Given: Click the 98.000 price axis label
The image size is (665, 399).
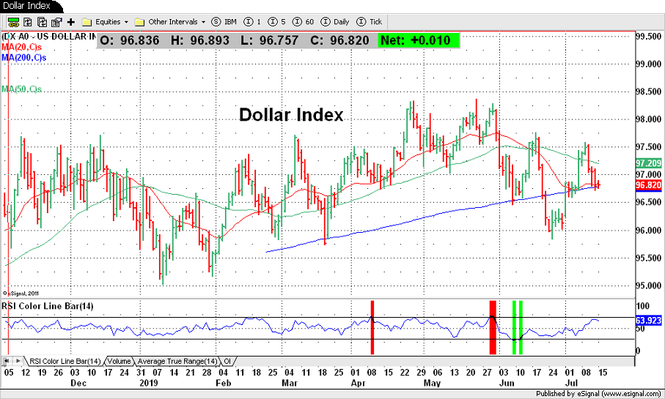Looking at the screenshot, I should [x=648, y=119].
